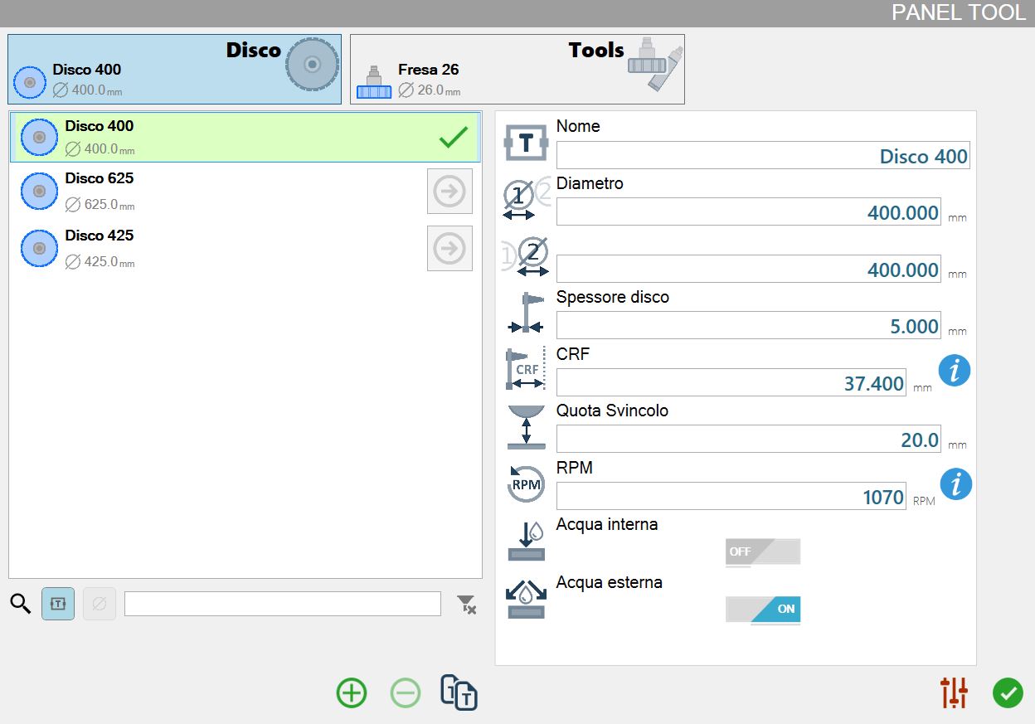
Task: Toggle the Acqua interna switch
Action: click(x=763, y=552)
